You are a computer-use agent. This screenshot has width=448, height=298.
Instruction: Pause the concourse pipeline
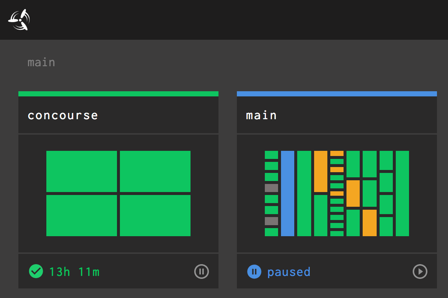201,272
